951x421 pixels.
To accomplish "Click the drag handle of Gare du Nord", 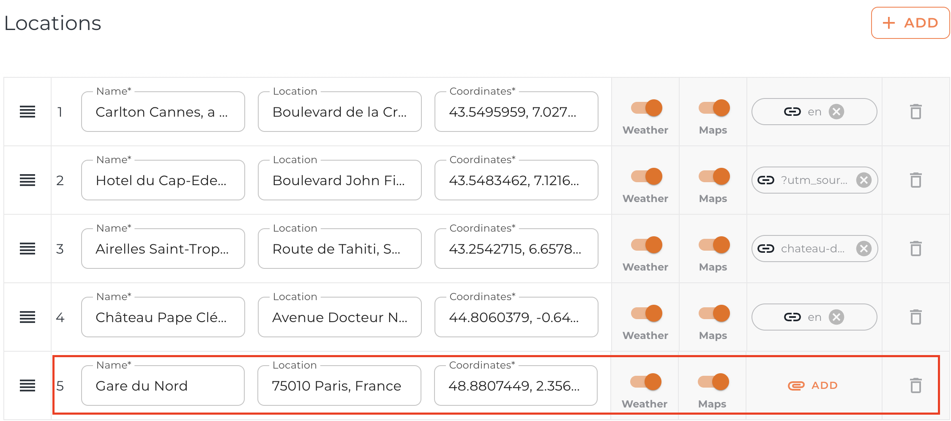I will coord(27,385).
